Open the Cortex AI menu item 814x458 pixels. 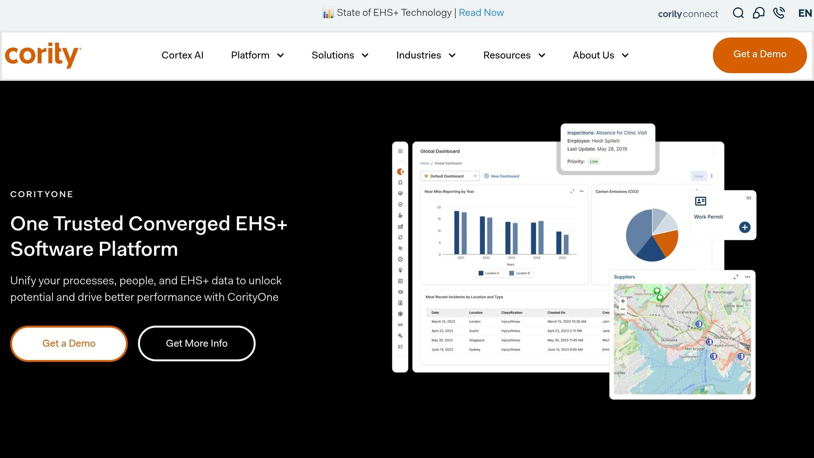click(182, 55)
